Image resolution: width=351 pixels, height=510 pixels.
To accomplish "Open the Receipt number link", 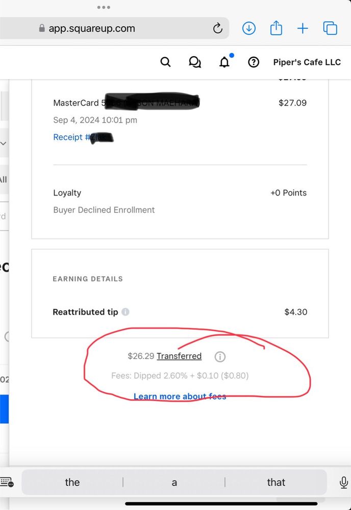I will [83, 137].
